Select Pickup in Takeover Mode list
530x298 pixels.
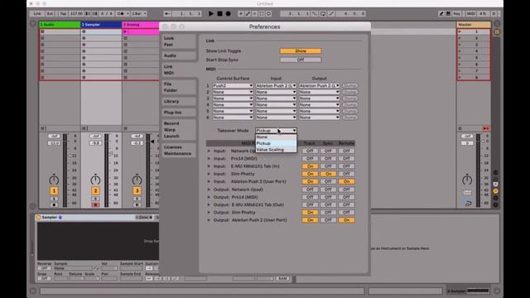(276, 143)
